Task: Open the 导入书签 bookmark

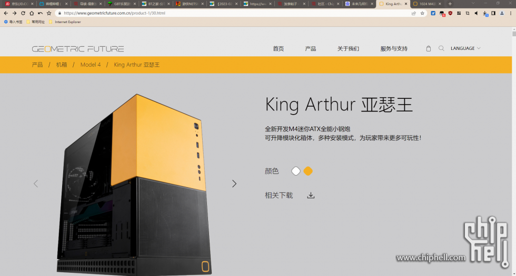Action: tap(13, 22)
